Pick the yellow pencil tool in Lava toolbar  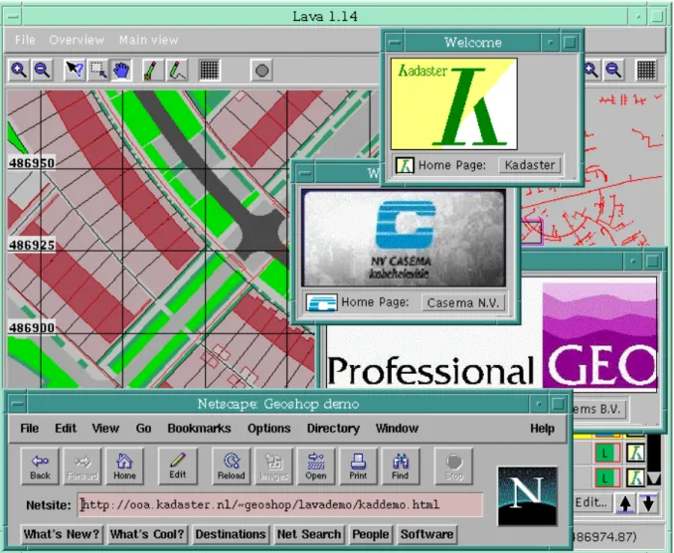tap(151, 70)
